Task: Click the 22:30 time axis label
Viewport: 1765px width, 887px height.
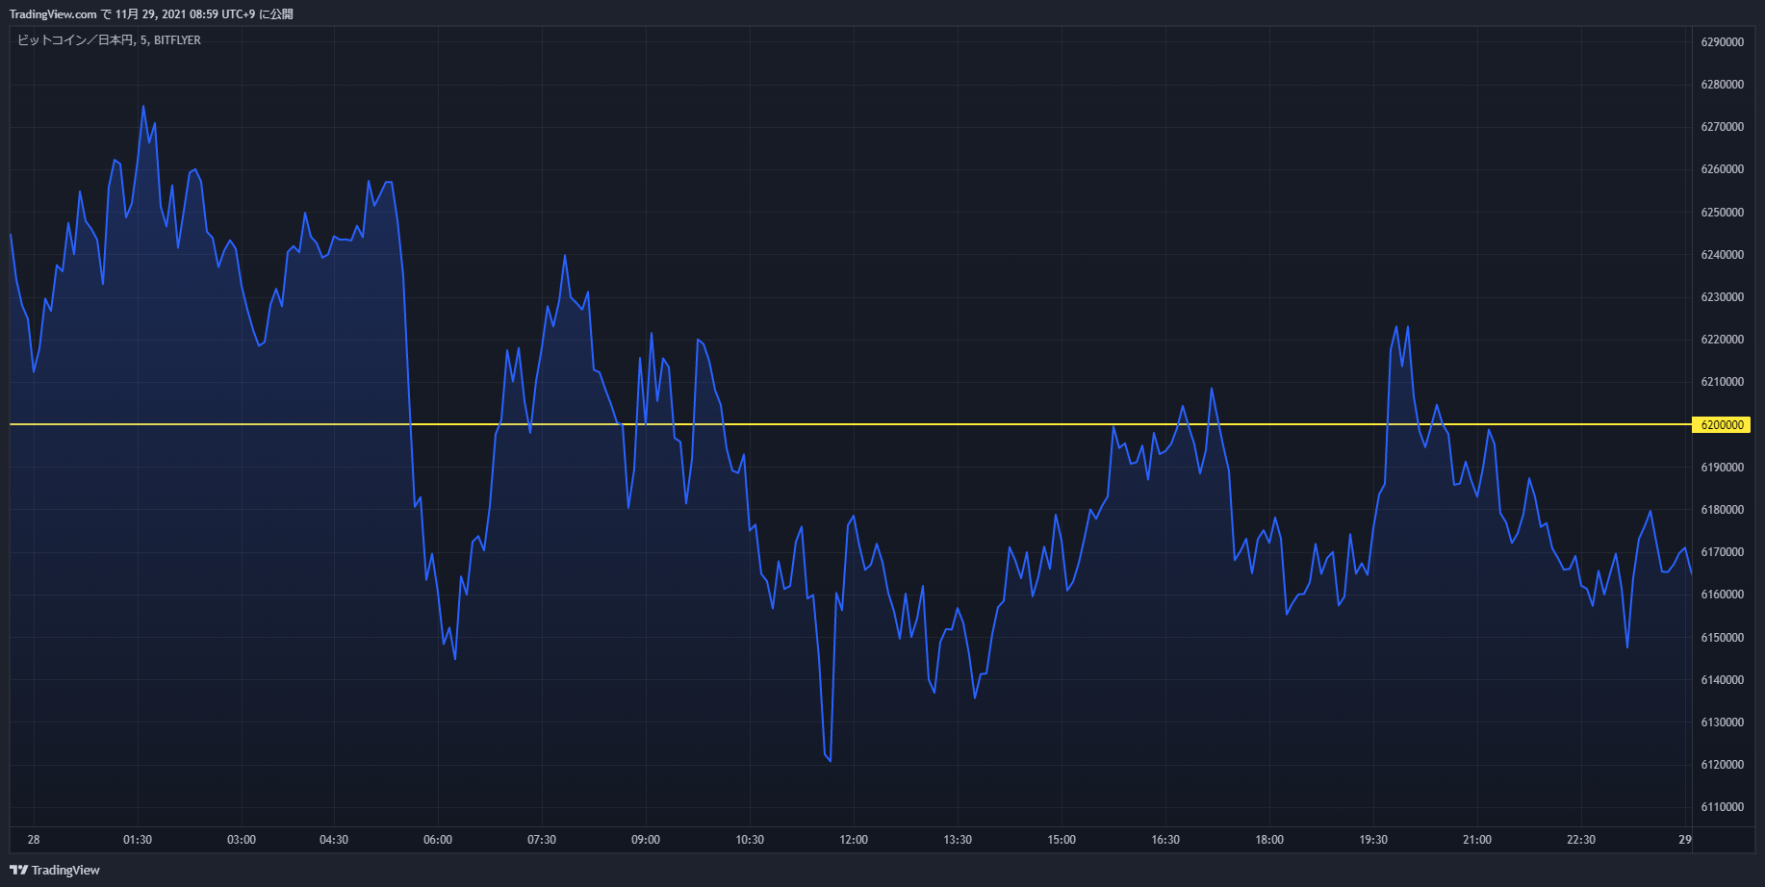Action: coord(1581,840)
